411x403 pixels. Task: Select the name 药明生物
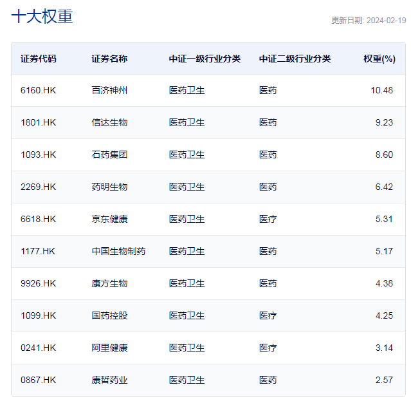coord(109,187)
